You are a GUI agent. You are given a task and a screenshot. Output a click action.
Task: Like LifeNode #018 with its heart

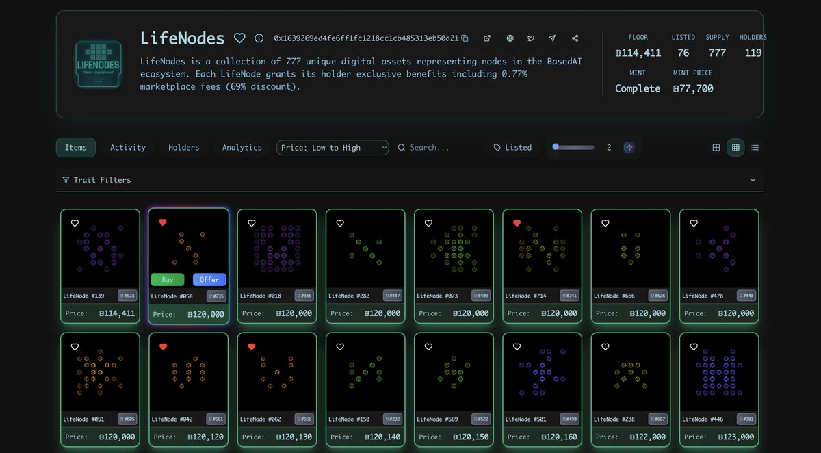pyautogui.click(x=252, y=223)
